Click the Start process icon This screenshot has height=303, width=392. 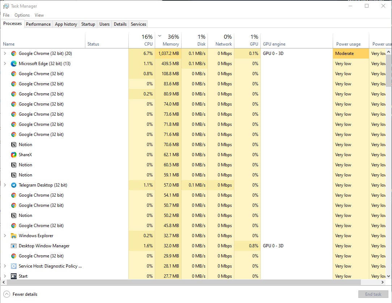coord(14,276)
